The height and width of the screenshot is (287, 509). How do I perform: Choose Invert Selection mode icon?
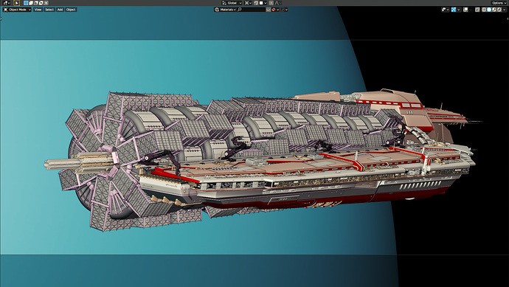point(41,3)
